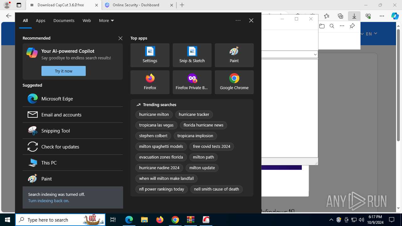Screen dimensions: 402x226
Task: Open Settings from Top apps
Action: click(x=150, y=55)
